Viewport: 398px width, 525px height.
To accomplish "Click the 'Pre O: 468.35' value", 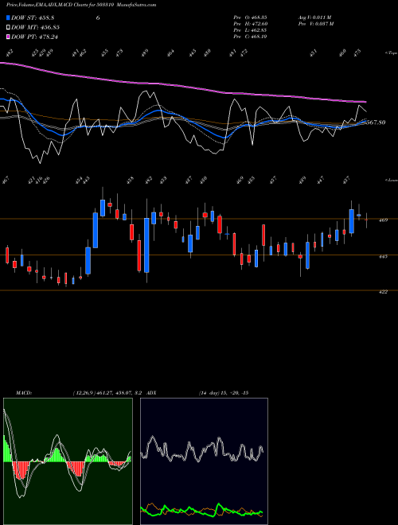I will pyautogui.click(x=250, y=17).
